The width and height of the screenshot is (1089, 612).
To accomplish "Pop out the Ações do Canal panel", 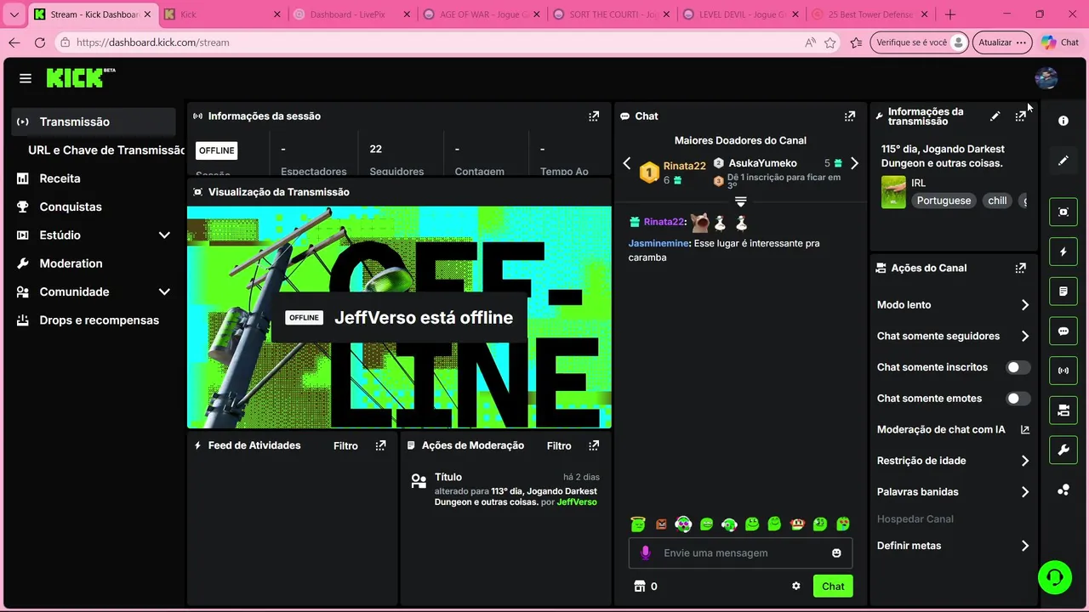I will [1020, 268].
